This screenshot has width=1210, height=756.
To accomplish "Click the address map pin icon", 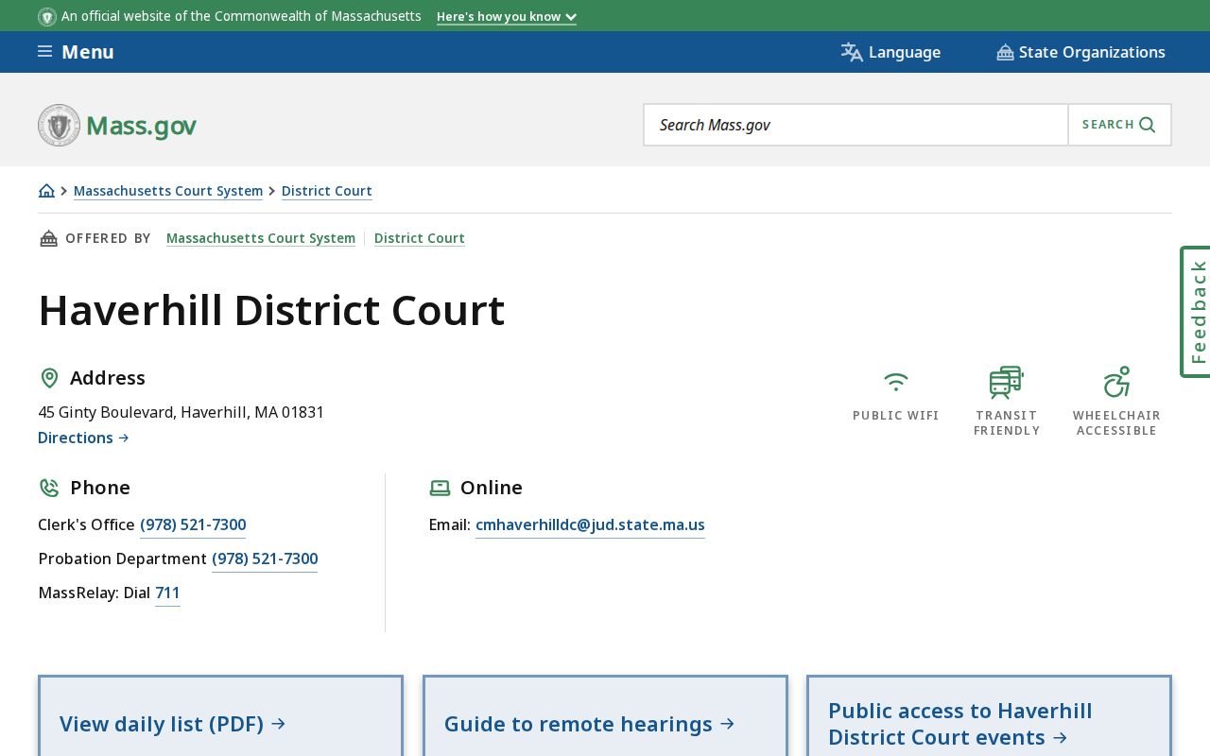I will tap(49, 378).
